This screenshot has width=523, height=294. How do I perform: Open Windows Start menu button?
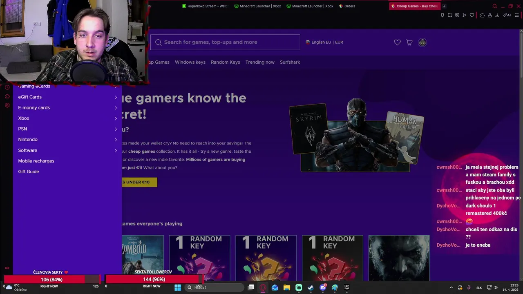point(178,287)
